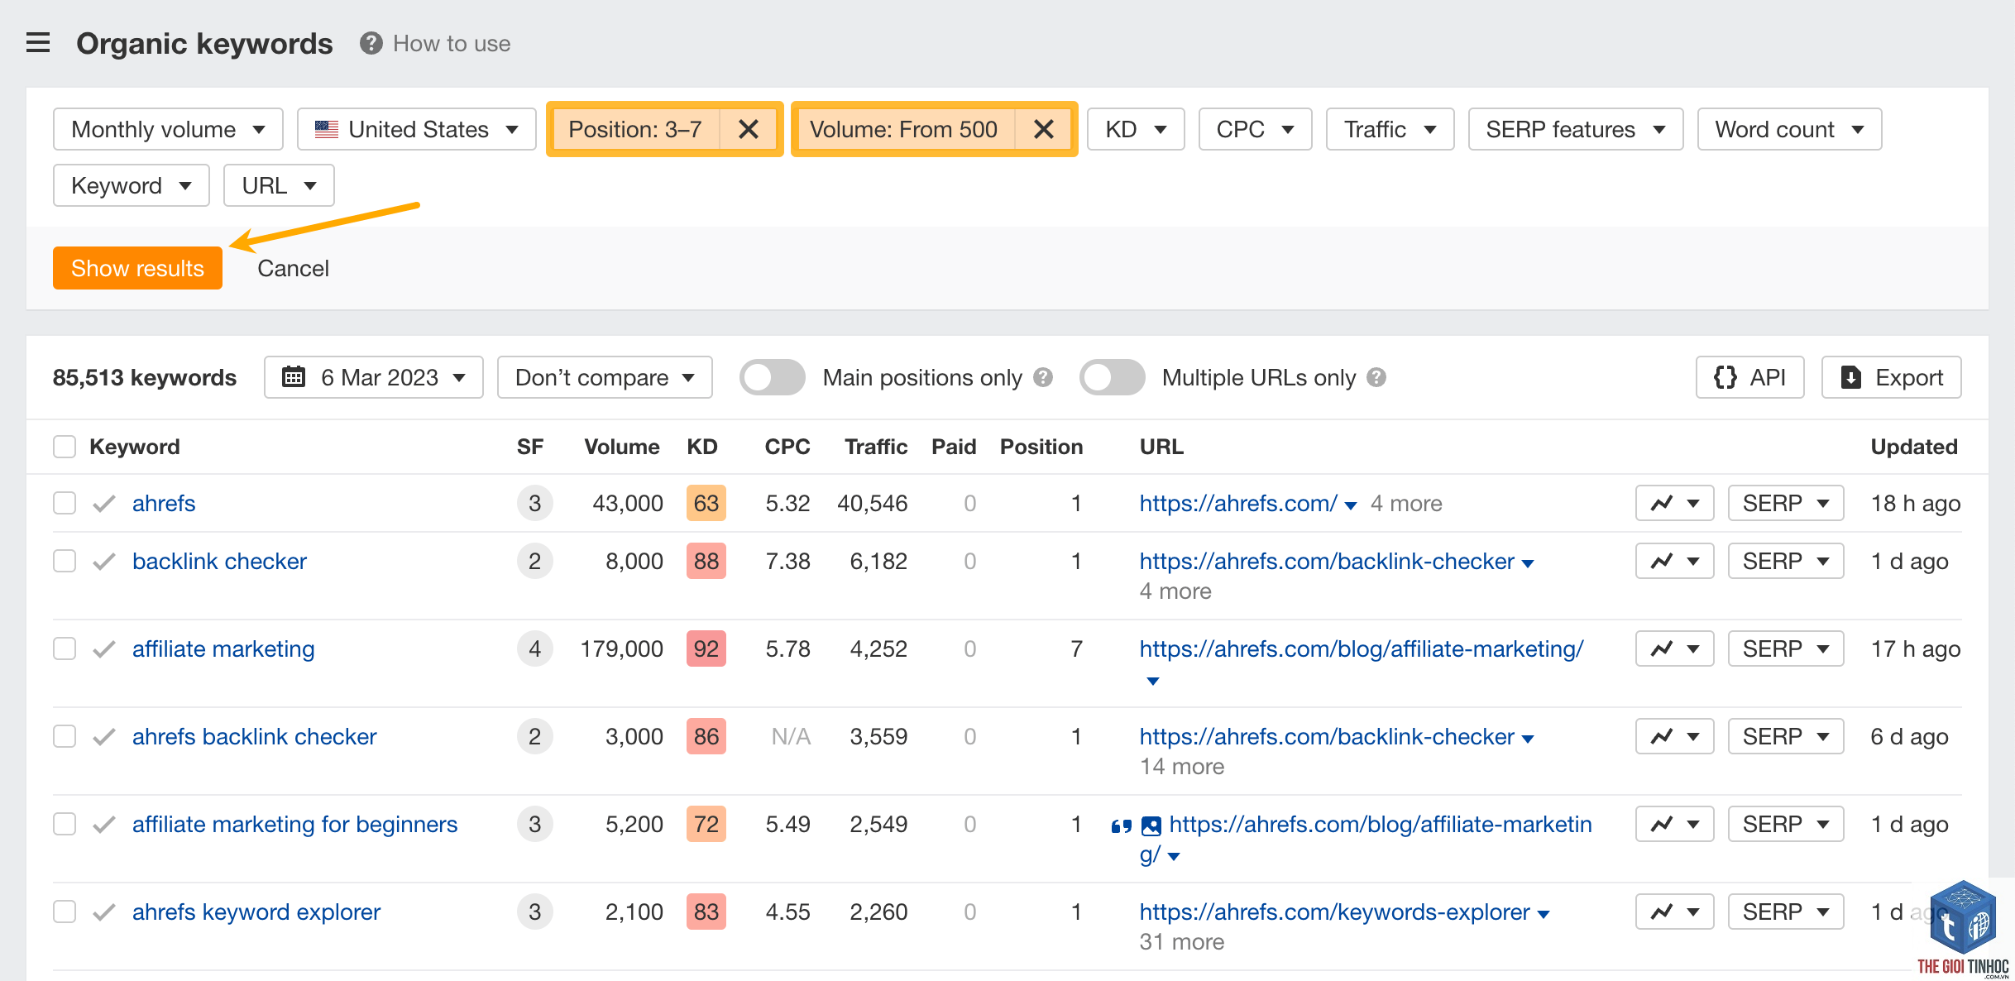Click the checkmark icon beside affiliate marketing
The image size is (2015, 981).
(x=103, y=648)
